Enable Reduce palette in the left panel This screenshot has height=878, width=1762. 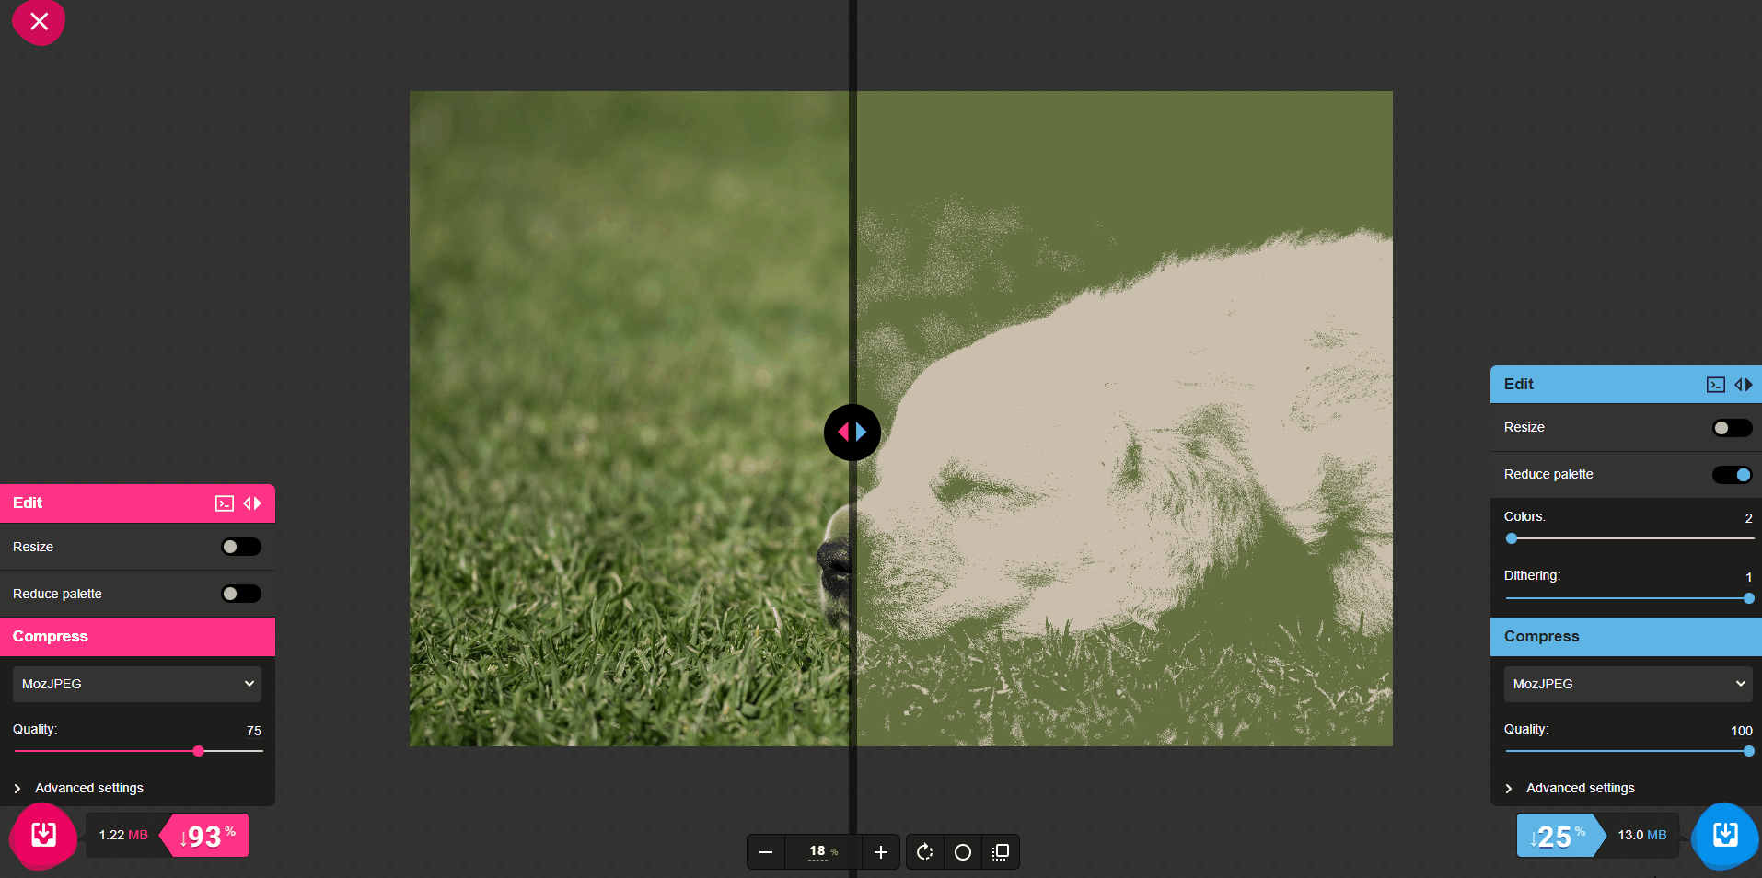(241, 594)
